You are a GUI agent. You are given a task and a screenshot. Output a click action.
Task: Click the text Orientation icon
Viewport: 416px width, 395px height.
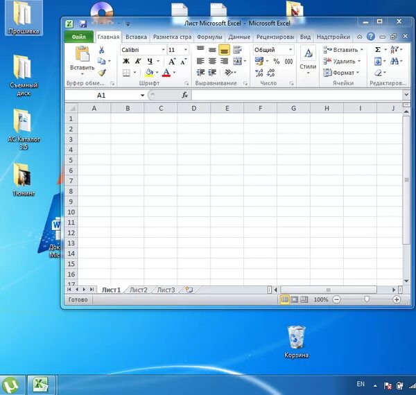[x=228, y=72]
